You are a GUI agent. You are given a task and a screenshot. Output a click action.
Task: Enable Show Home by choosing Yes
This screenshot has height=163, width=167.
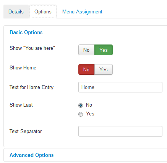coord(104,69)
